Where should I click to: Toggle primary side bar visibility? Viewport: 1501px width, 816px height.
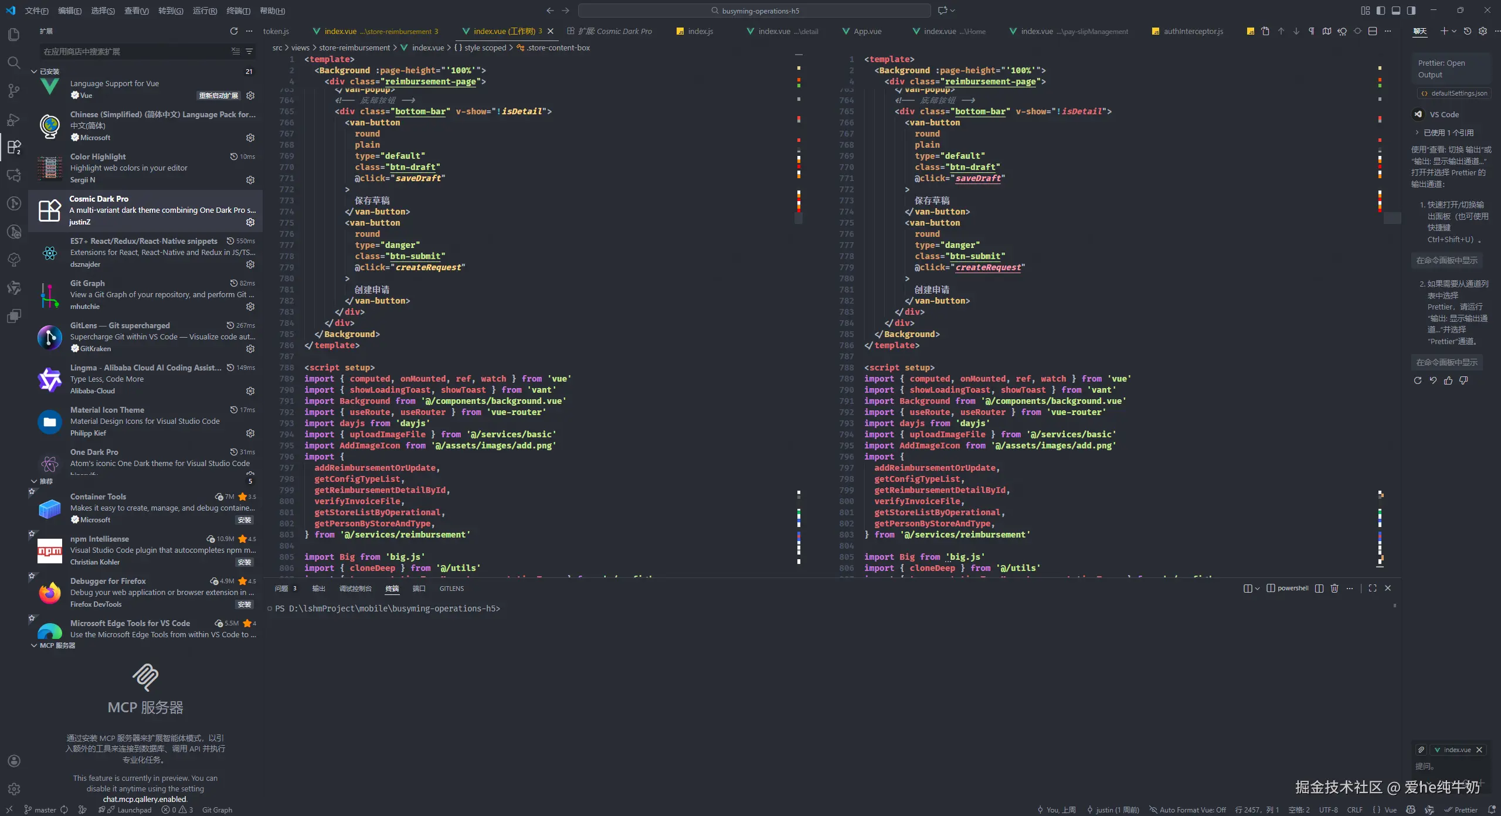1381,11
